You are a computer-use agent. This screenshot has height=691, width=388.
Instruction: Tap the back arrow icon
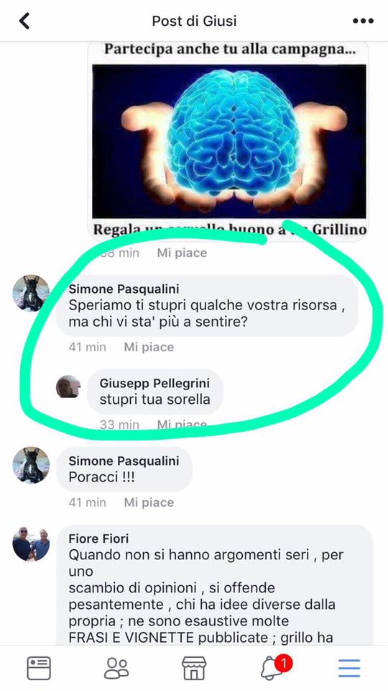click(24, 21)
